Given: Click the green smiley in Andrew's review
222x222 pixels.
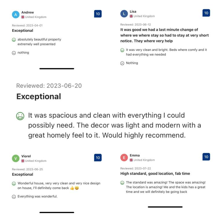Looking at the screenshot, I should click(14, 40).
